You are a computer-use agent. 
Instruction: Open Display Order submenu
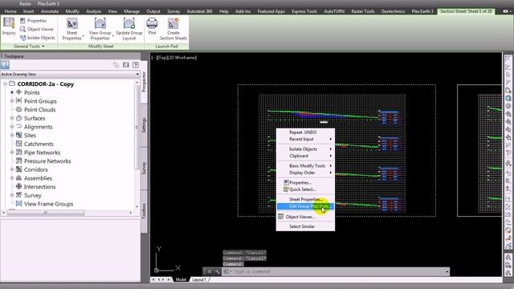point(305,173)
